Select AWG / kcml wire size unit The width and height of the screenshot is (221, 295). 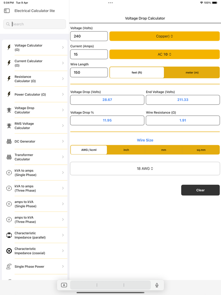[89, 150]
